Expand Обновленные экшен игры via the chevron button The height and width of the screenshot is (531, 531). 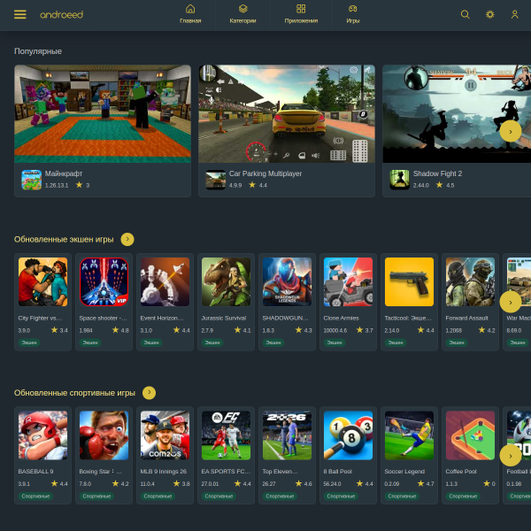pos(127,240)
